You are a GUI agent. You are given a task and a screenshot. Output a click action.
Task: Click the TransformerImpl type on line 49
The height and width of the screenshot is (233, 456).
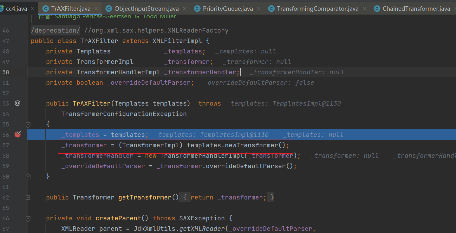coord(105,62)
